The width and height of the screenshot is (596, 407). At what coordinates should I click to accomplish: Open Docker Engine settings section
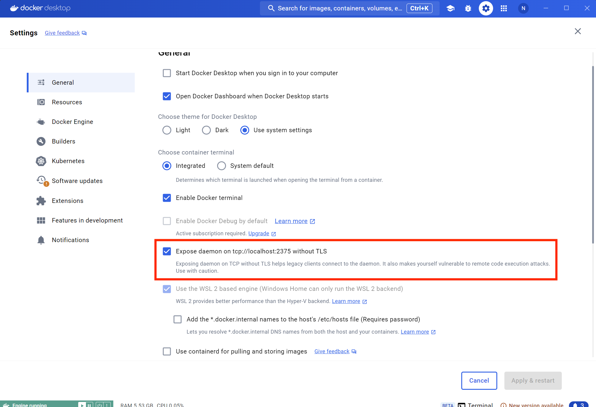[x=72, y=122]
